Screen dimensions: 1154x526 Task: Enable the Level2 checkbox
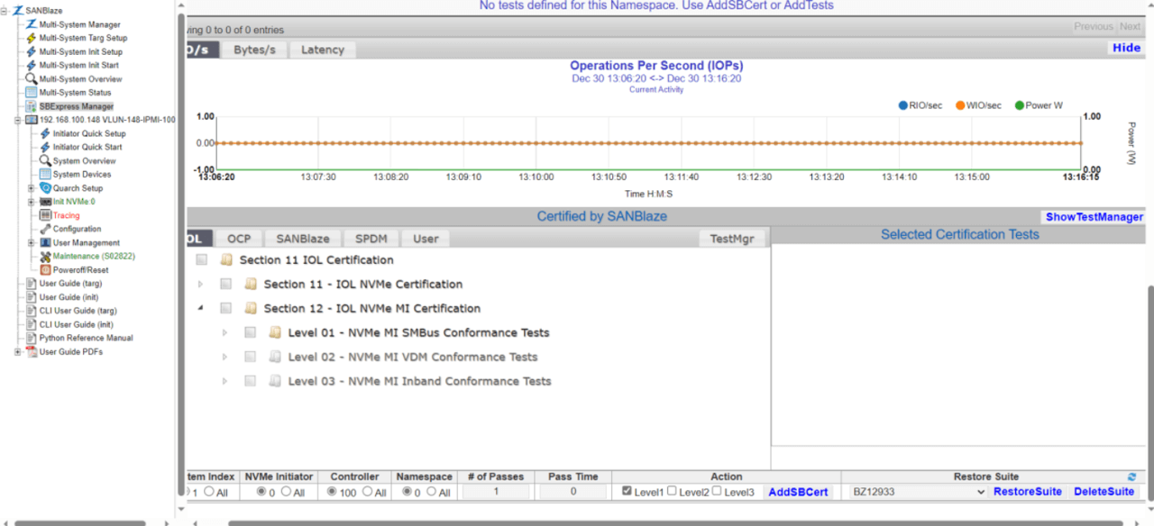672,491
